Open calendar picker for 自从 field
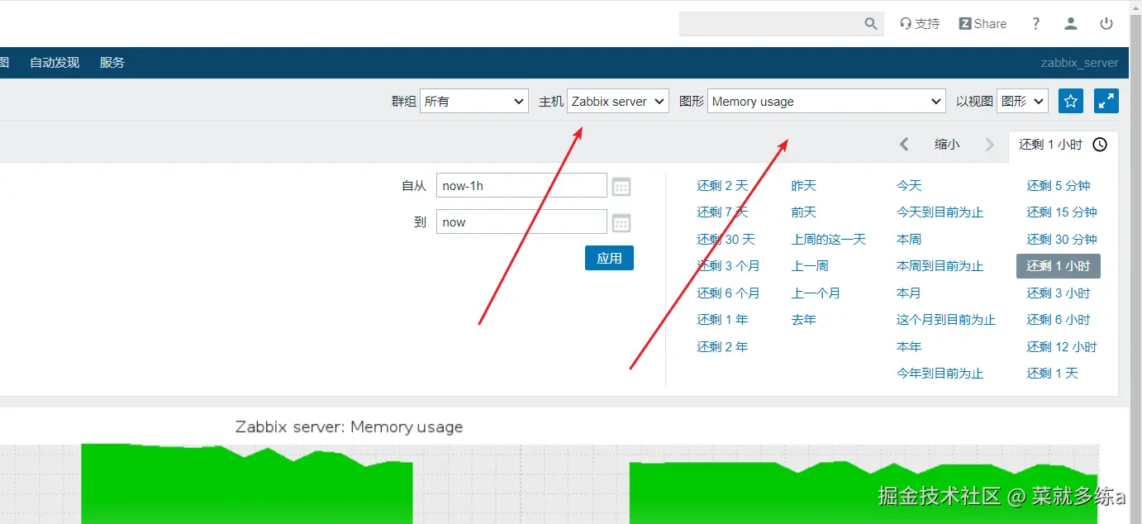 click(x=621, y=187)
